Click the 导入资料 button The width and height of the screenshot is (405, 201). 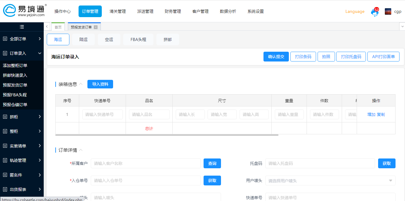pyautogui.click(x=100, y=84)
